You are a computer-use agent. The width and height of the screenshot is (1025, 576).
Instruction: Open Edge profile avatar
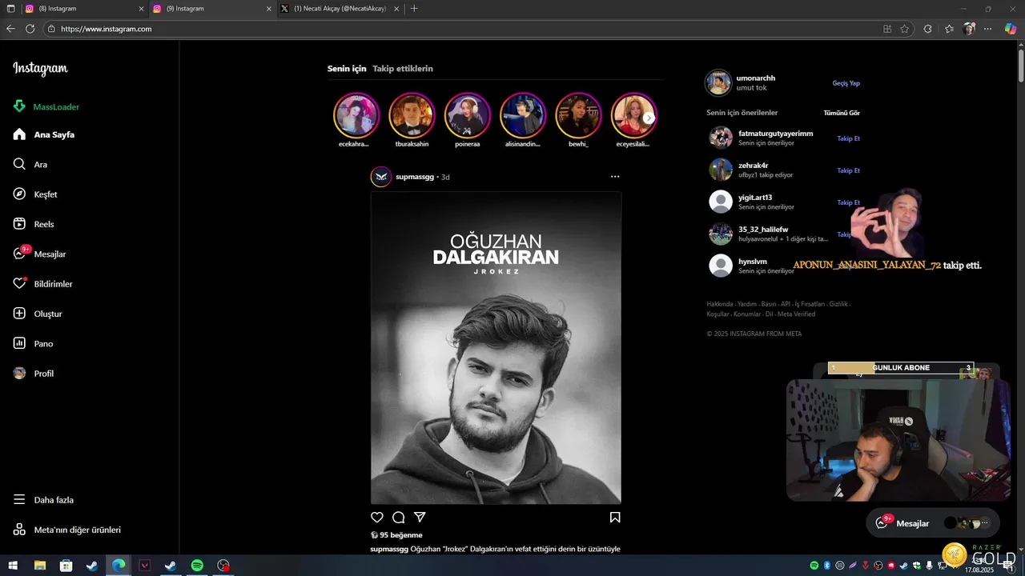969,29
